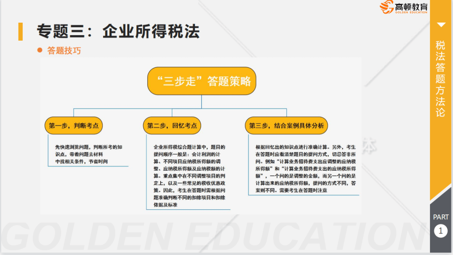Click the PART 1 circle number badge
453x255 pixels.
440,231
